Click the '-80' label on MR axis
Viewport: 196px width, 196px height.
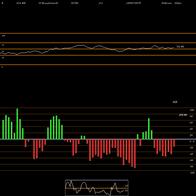pos(191,167)
